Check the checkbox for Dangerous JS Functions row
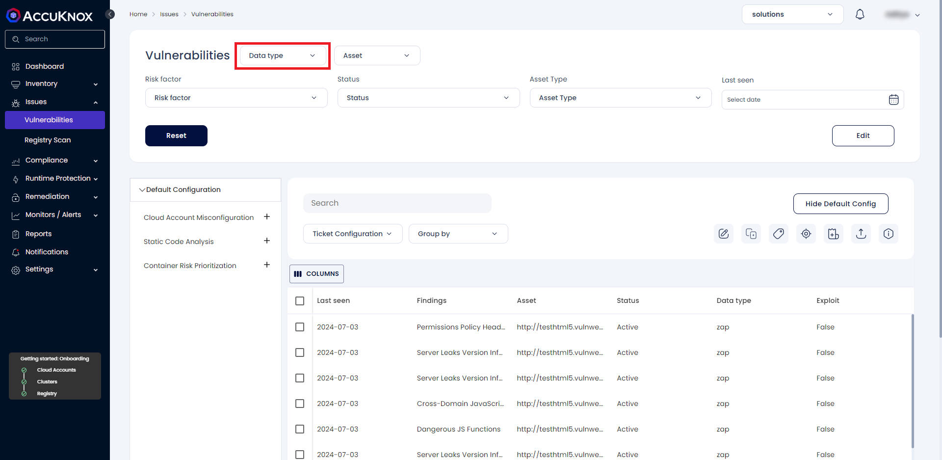 pos(300,429)
